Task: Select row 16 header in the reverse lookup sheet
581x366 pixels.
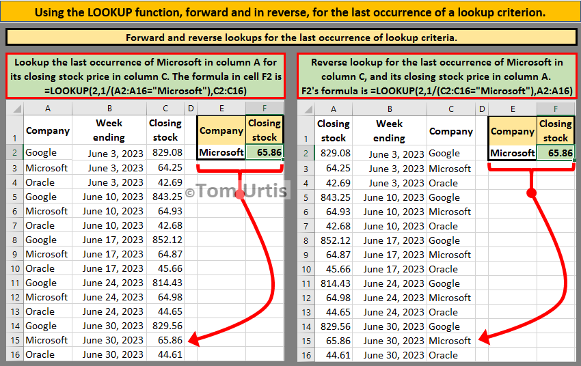Action: (x=306, y=355)
